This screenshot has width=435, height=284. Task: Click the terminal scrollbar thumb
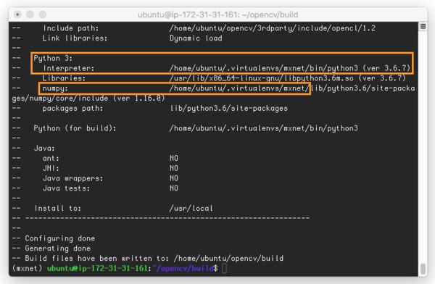coord(423,268)
